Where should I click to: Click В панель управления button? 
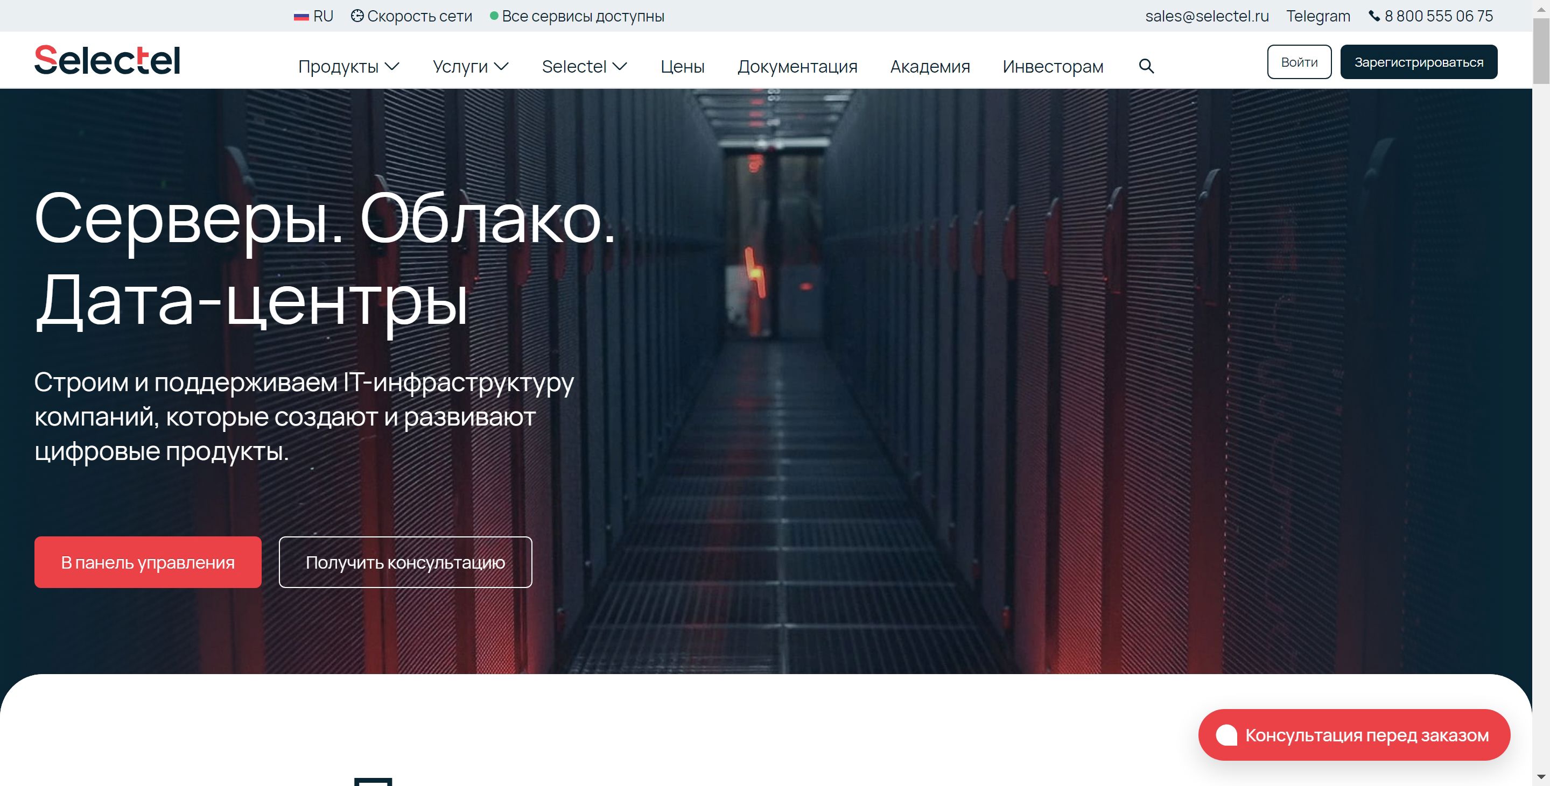[148, 562]
